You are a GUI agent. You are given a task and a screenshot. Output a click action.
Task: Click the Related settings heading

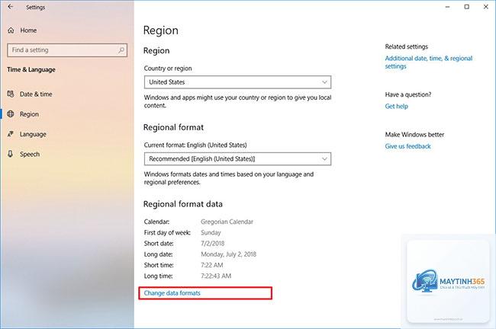coord(407,46)
